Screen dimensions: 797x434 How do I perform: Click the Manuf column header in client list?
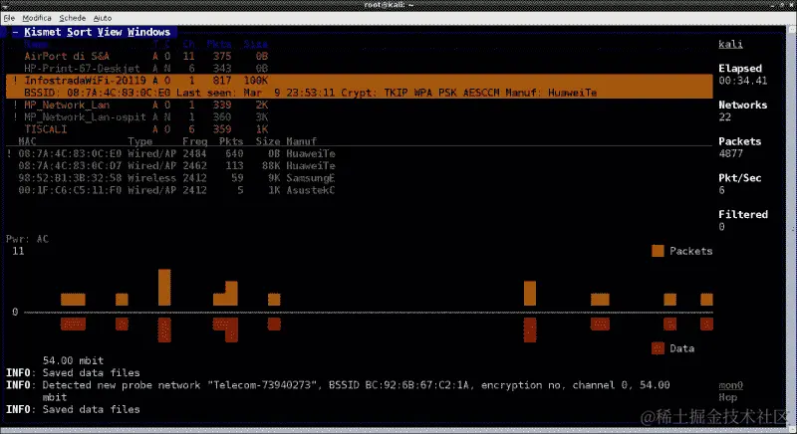[x=302, y=141]
